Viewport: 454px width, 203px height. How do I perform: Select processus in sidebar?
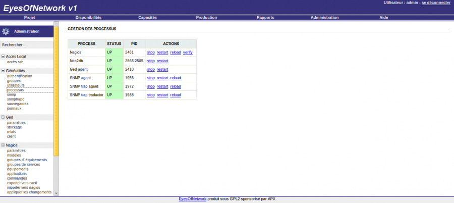15,90
